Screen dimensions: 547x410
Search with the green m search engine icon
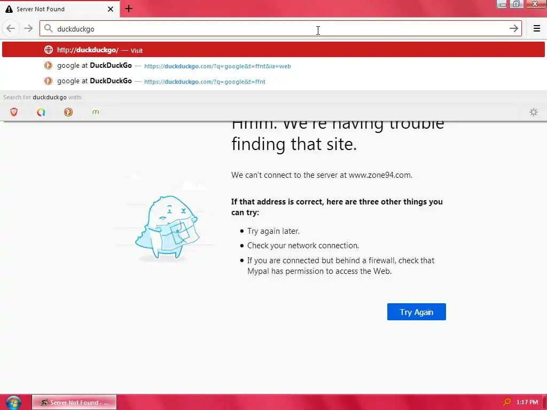click(96, 112)
